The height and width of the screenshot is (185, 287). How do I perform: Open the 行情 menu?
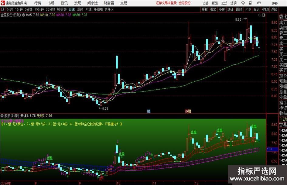pyautogui.click(x=38, y=3)
